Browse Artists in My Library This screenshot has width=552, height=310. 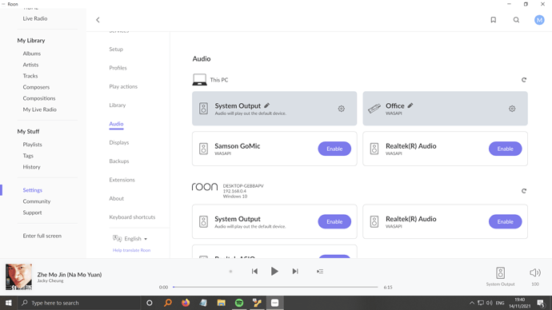[x=30, y=65]
